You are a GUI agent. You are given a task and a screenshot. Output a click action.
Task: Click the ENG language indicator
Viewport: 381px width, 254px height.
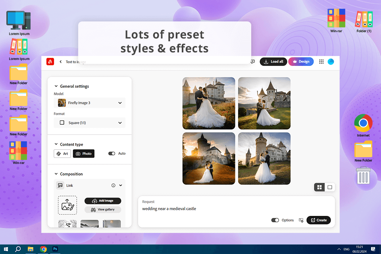[346, 249]
